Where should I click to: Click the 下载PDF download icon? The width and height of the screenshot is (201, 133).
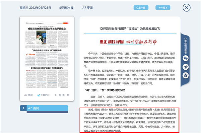coord(39,95)
